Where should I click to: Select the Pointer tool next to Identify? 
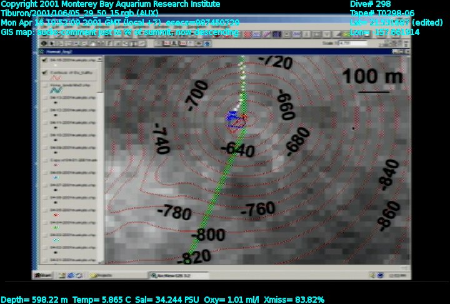pos(51,43)
